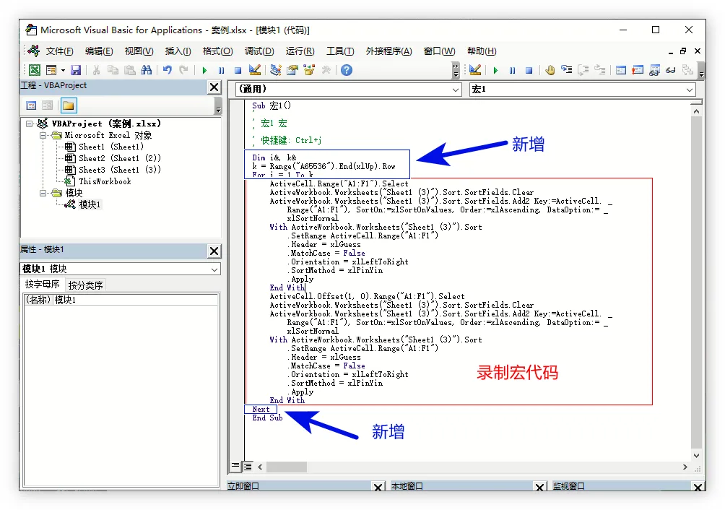Select Sheet1 (Sheet1) in project tree

tap(111, 147)
